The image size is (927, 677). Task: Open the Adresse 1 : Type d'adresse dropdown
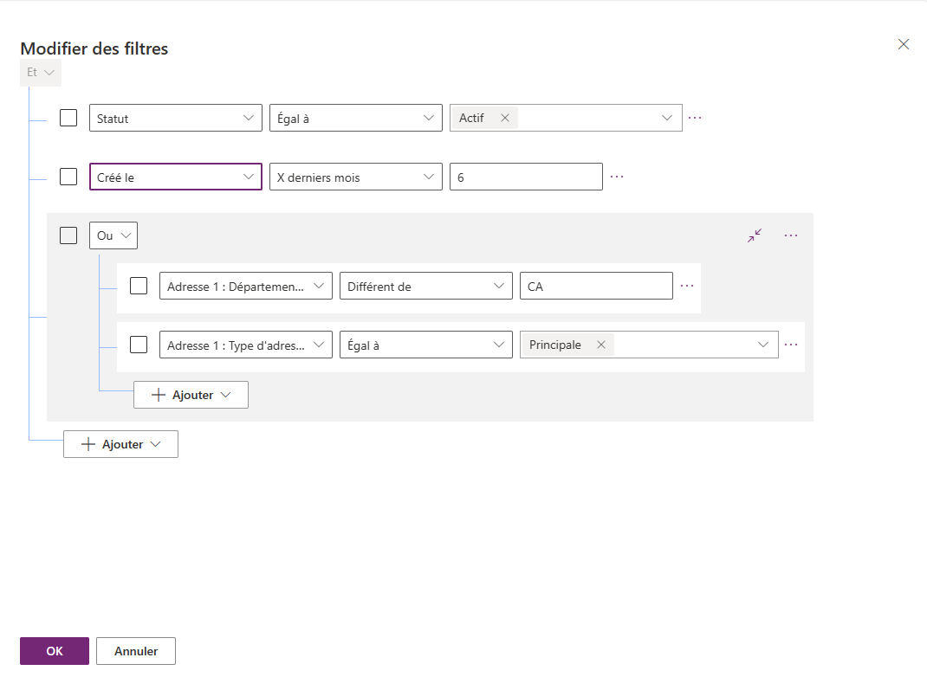[246, 345]
